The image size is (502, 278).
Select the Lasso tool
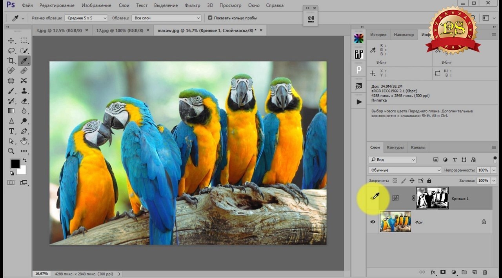point(11,51)
